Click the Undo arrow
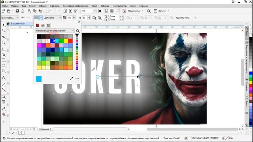Screen dimensions: 253x142 point(47,11)
